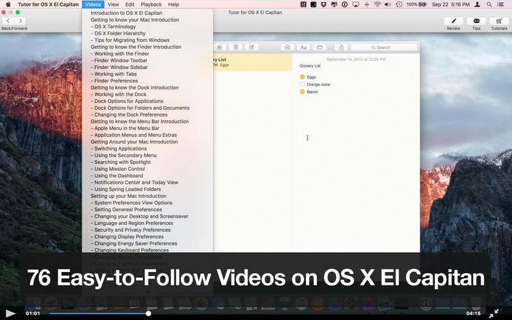Open the Help menu

(173, 4)
